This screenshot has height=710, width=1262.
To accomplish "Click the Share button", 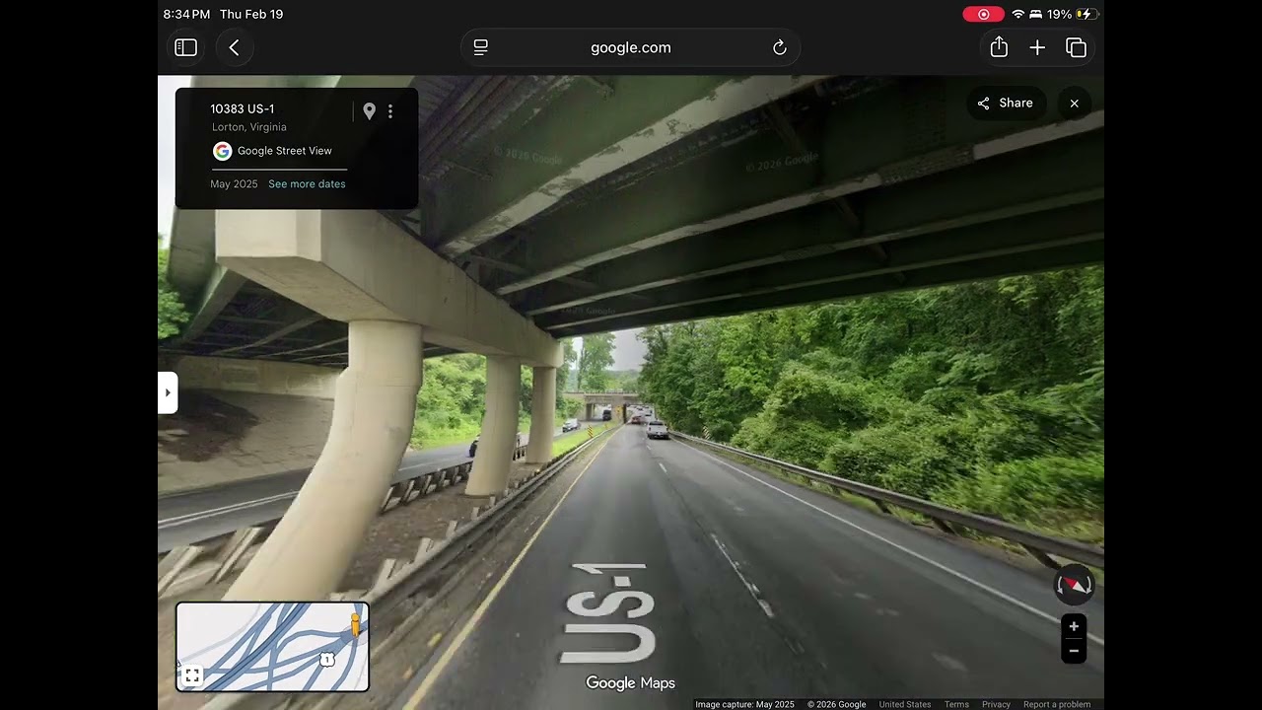I will coord(1006,103).
